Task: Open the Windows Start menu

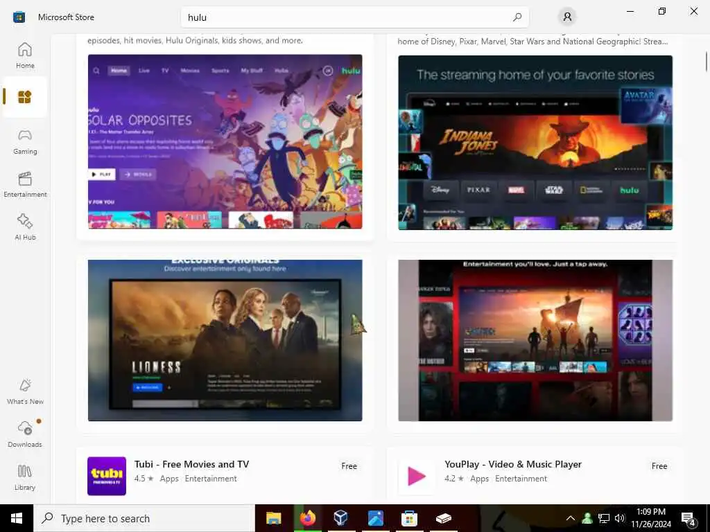Action: point(17,518)
